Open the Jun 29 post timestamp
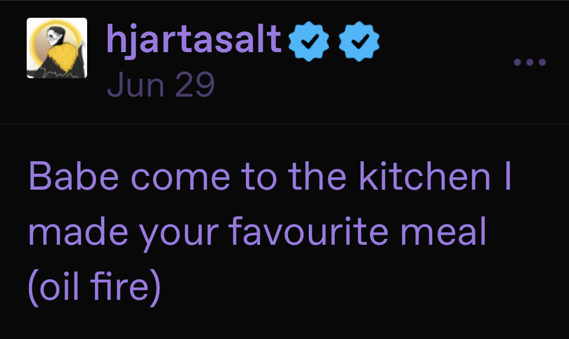The height and width of the screenshot is (339, 569). coord(160,85)
